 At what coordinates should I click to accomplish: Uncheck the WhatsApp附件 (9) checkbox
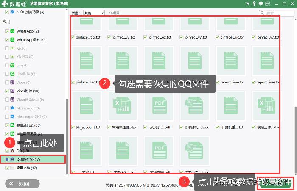7,39
